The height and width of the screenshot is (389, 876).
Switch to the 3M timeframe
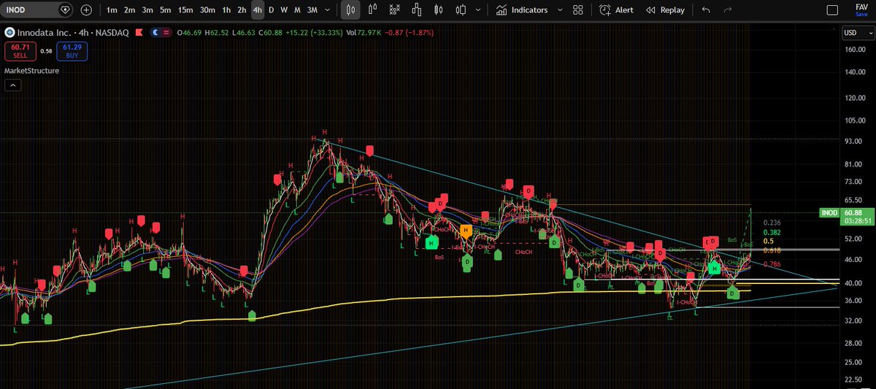point(312,10)
